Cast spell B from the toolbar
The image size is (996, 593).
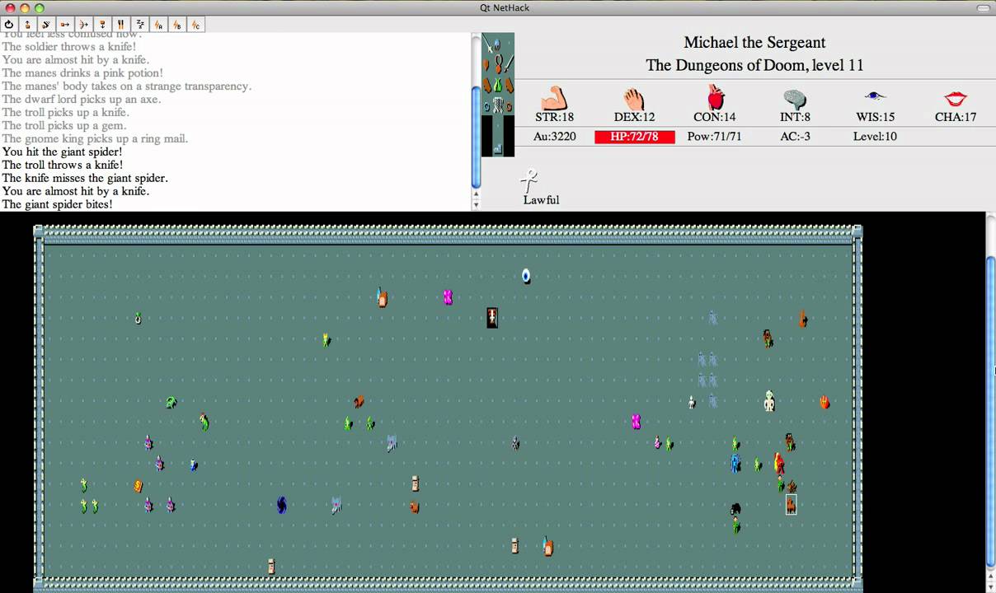177,25
